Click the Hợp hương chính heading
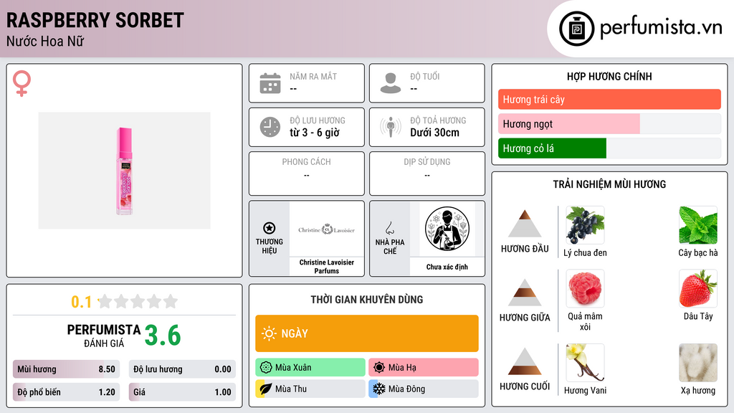The image size is (734, 413). pyautogui.click(x=609, y=76)
